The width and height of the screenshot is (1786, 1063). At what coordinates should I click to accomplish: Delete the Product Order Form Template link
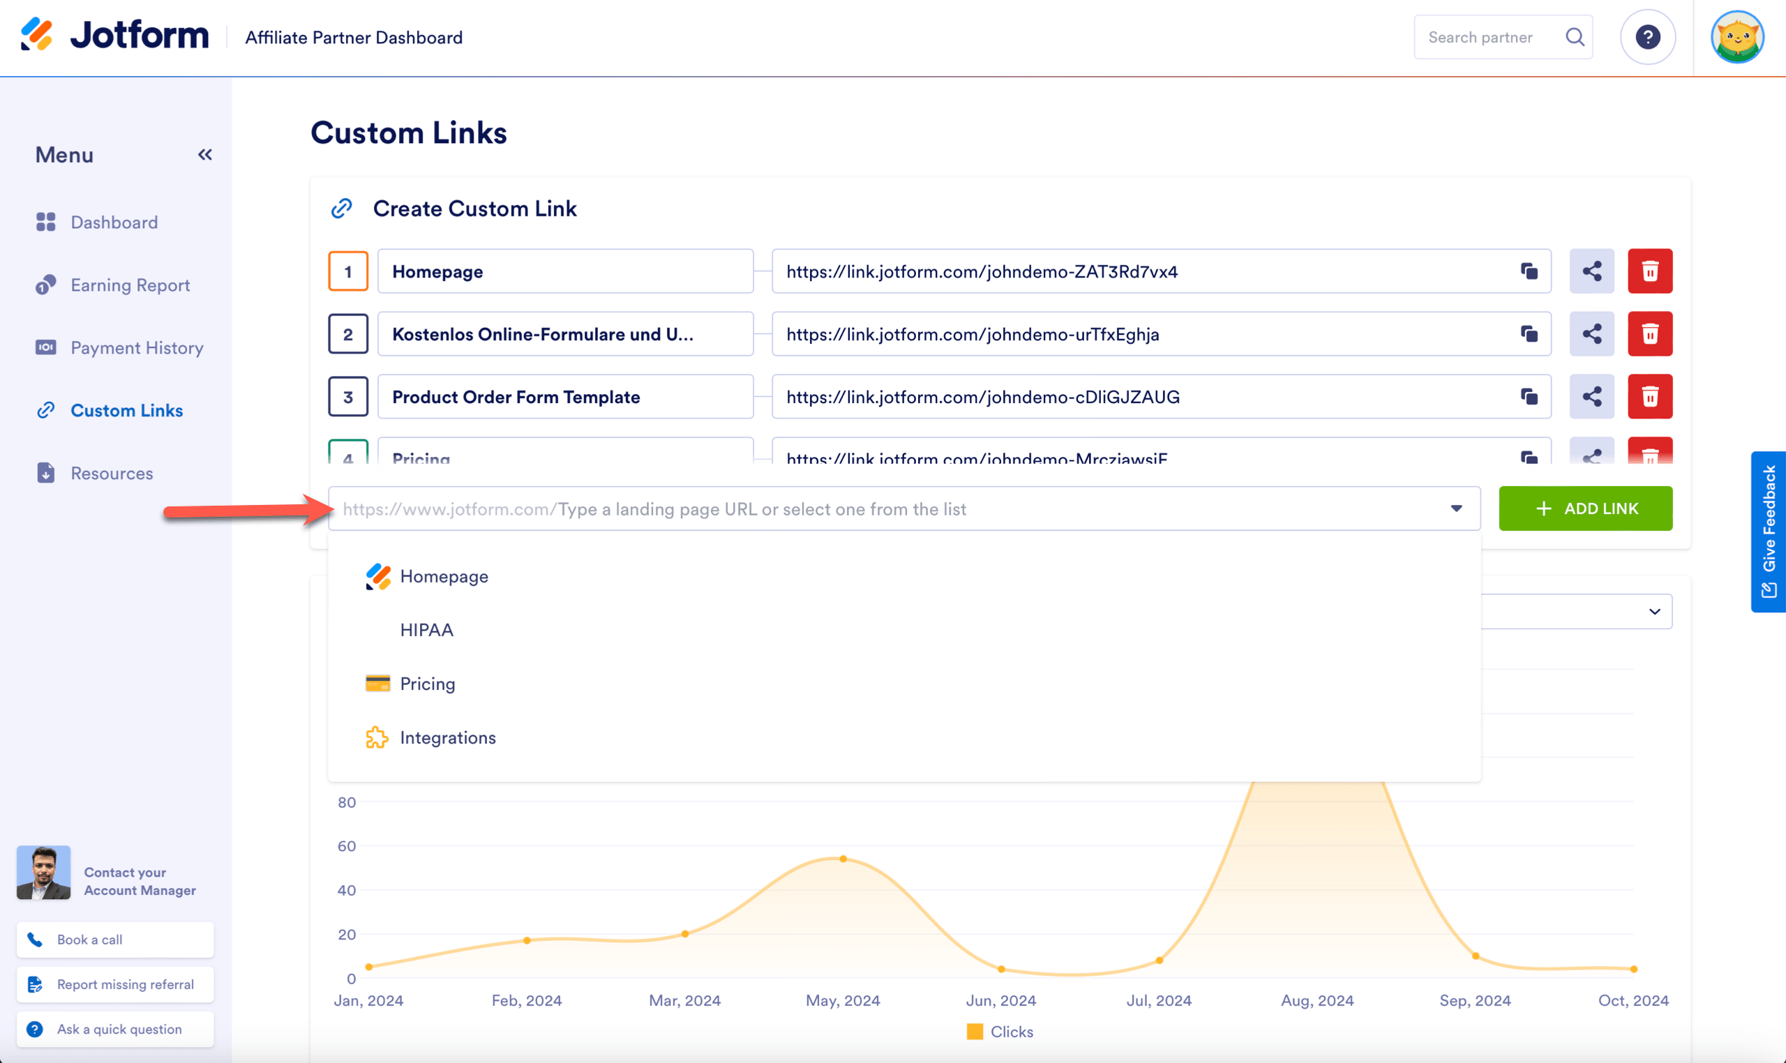1649,397
